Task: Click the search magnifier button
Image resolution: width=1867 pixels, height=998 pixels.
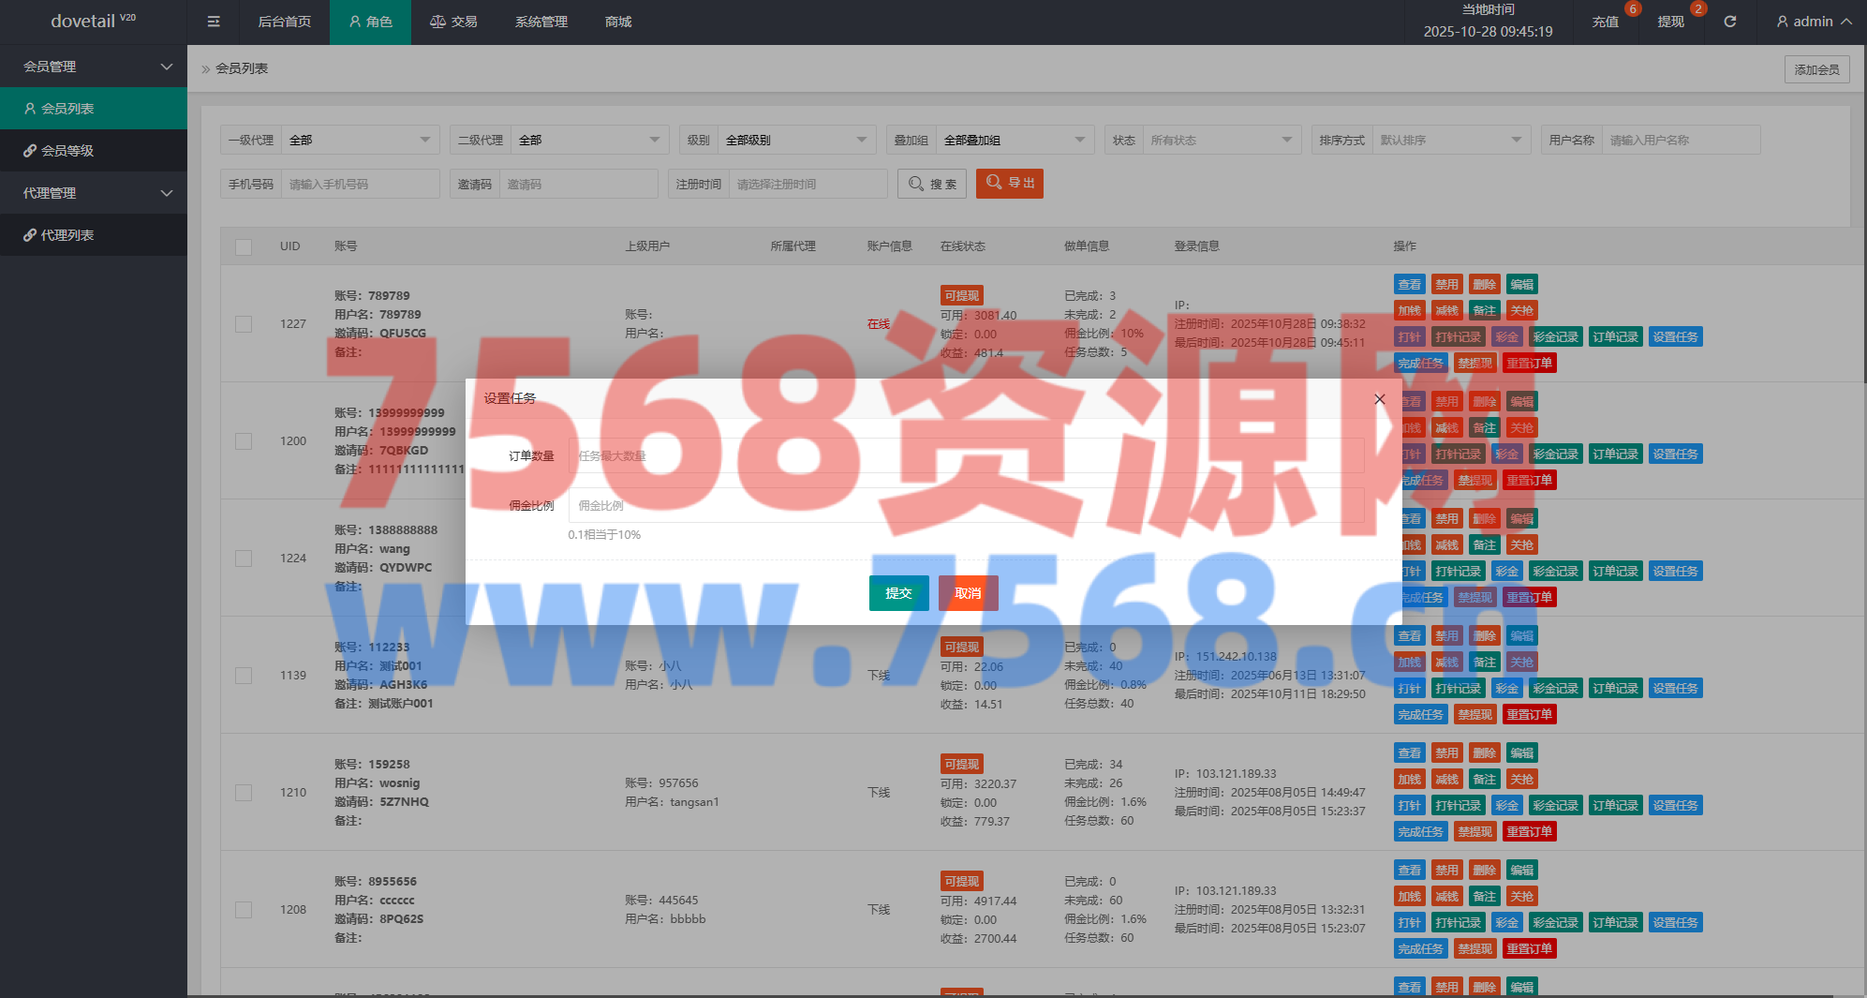Action: 932,184
